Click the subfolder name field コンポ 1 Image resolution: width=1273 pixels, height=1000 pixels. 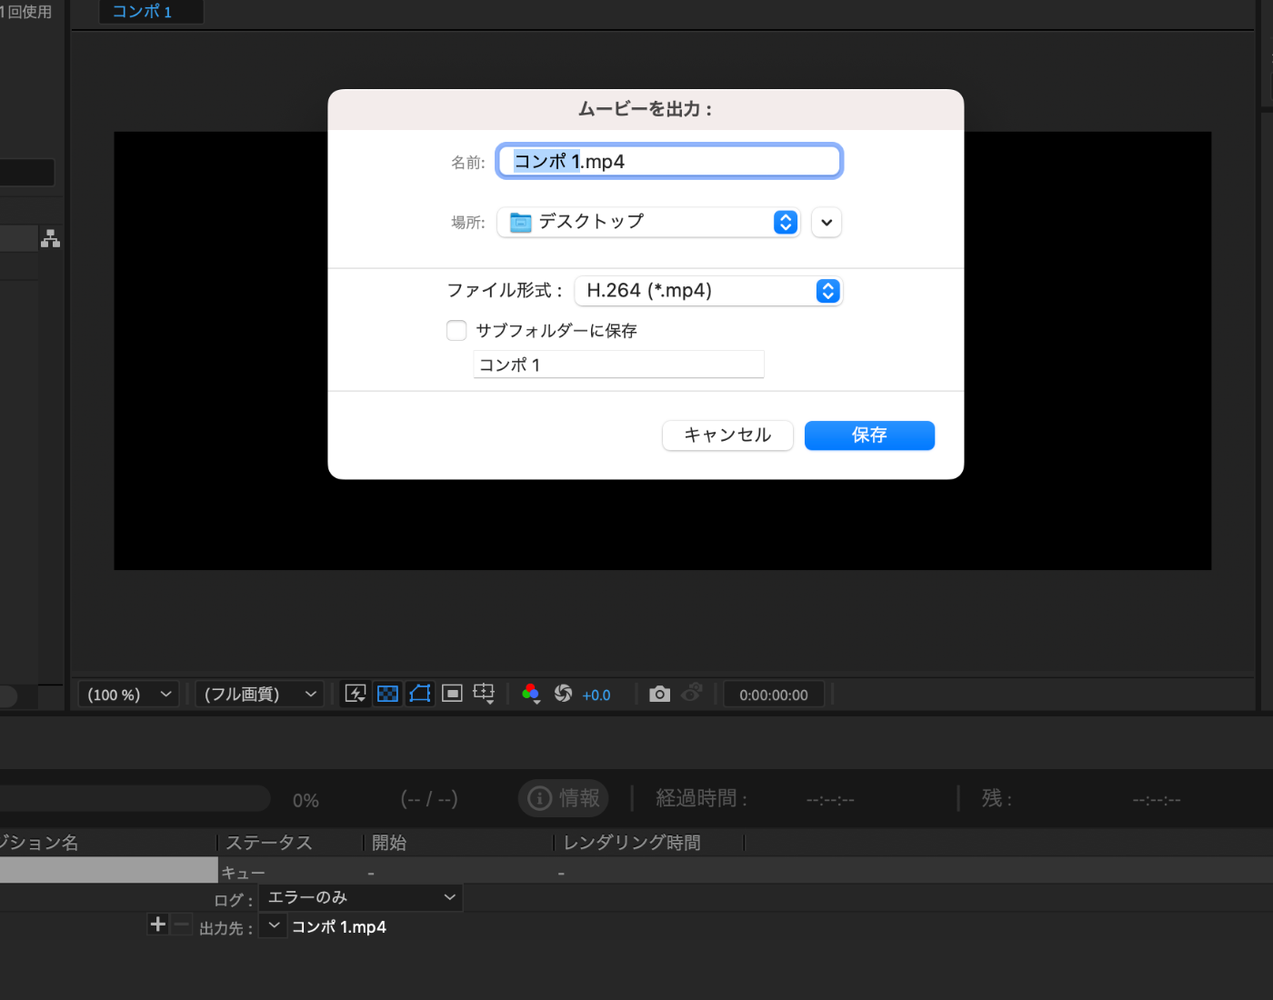pyautogui.click(x=619, y=365)
